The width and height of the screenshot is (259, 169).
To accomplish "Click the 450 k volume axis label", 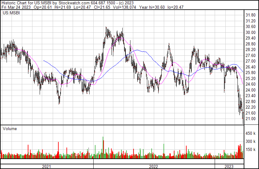I will tap(251, 134).
